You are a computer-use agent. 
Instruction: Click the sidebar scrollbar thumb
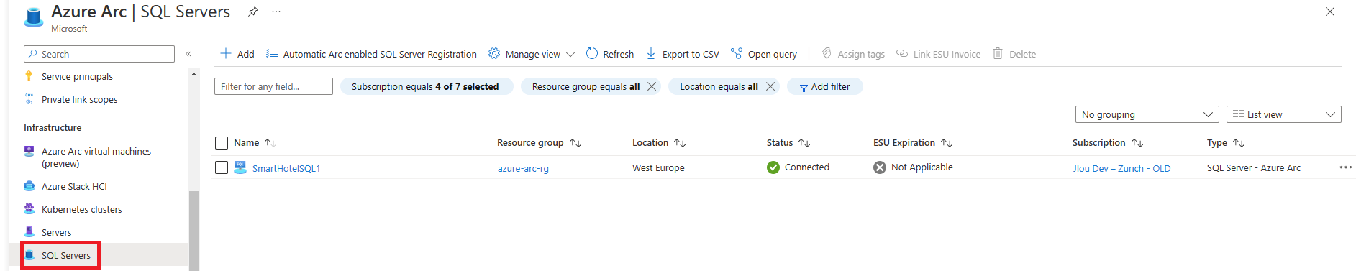click(x=194, y=231)
